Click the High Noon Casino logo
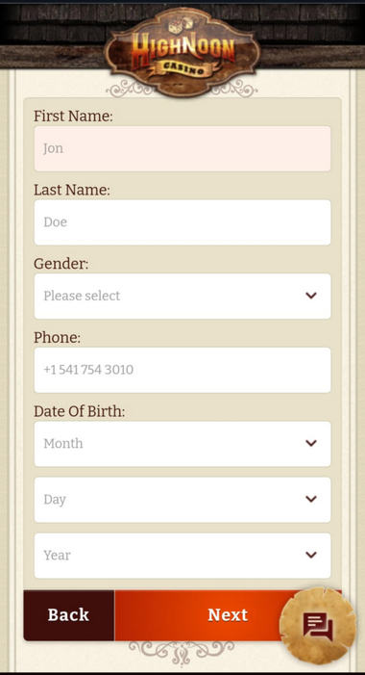 point(182,51)
